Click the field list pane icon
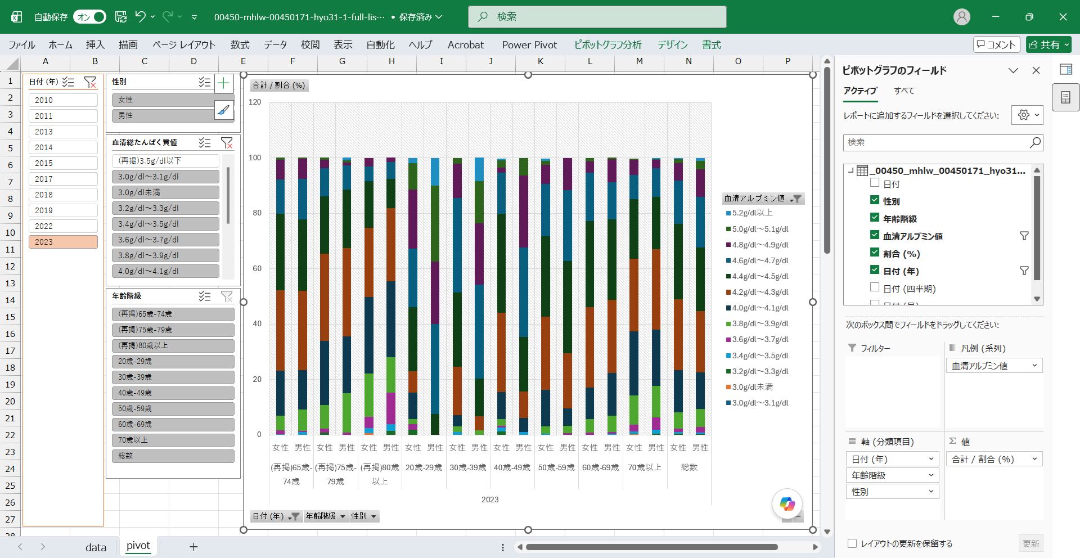Image resolution: width=1080 pixels, height=558 pixels. 1066,98
